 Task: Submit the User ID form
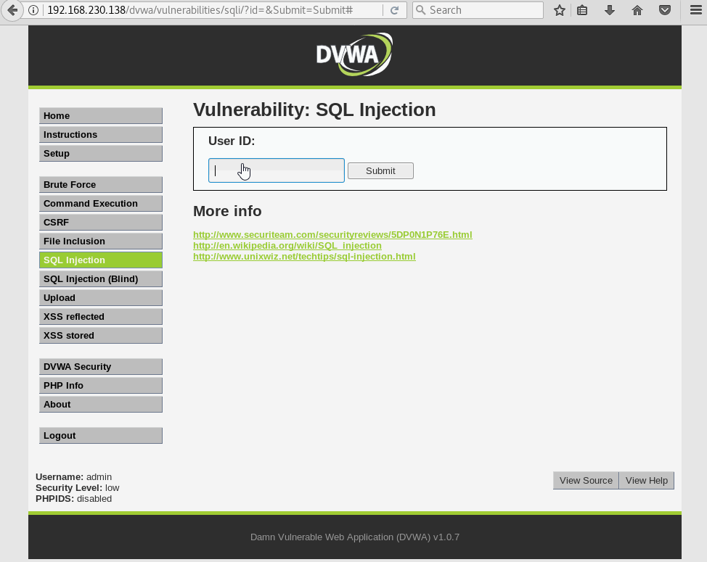click(x=380, y=170)
